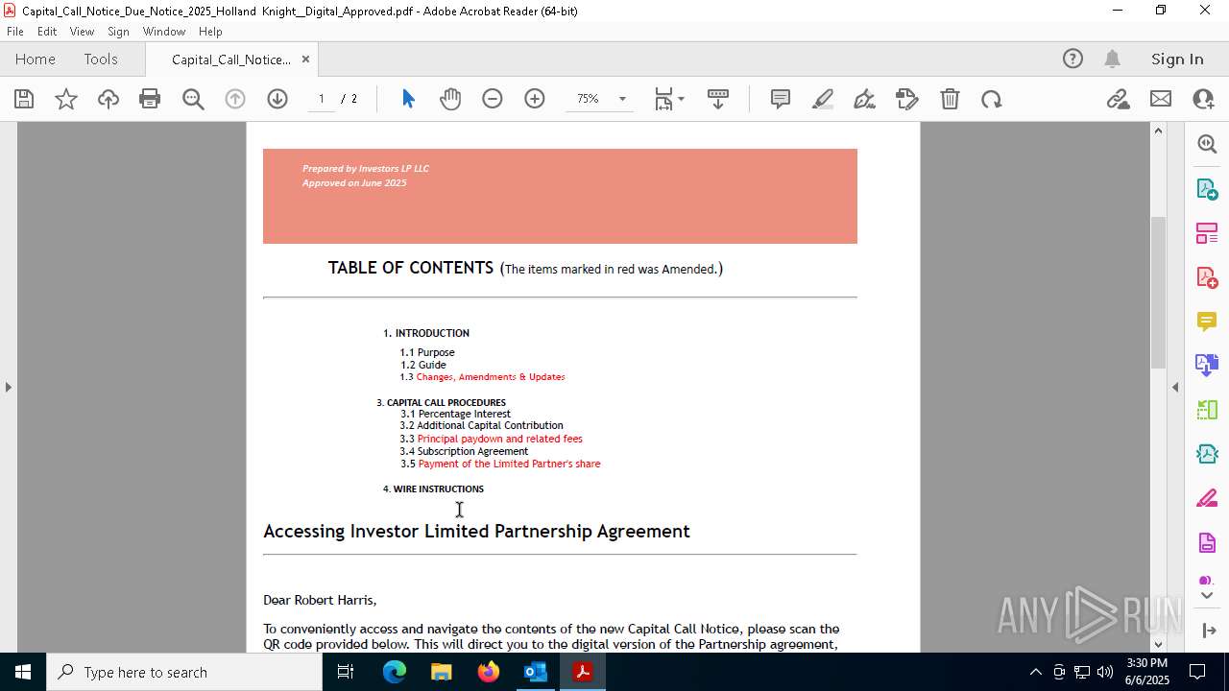Select the Highlight text pen
Image resolution: width=1229 pixels, height=691 pixels.
(x=823, y=99)
